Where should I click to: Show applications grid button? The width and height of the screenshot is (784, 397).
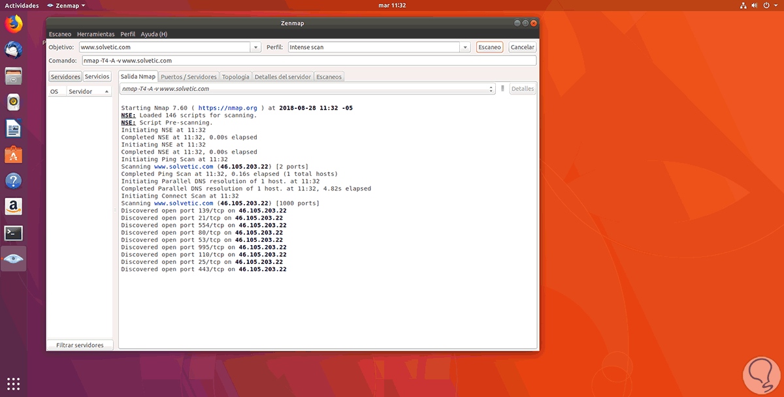pos(14,383)
